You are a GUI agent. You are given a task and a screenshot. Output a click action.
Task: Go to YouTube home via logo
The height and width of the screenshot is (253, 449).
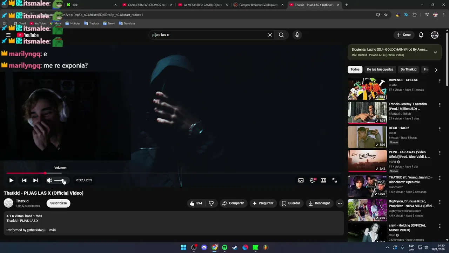(28, 35)
